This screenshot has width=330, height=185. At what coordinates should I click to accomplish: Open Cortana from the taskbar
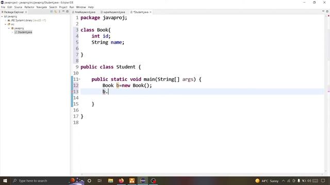89,180
